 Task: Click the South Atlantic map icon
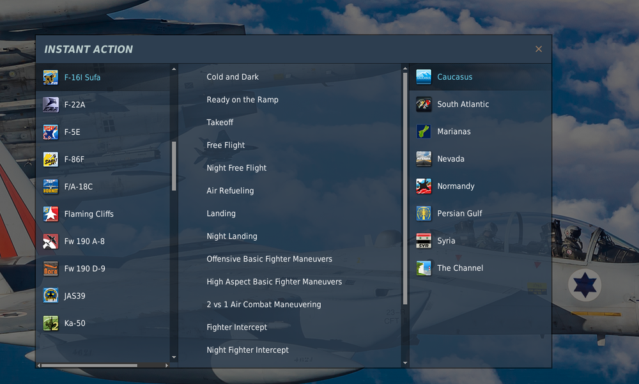point(424,104)
